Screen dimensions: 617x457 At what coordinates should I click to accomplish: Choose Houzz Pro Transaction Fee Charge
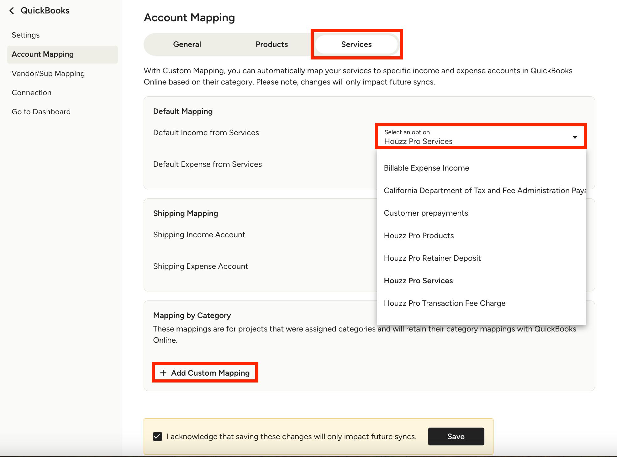[x=444, y=303]
